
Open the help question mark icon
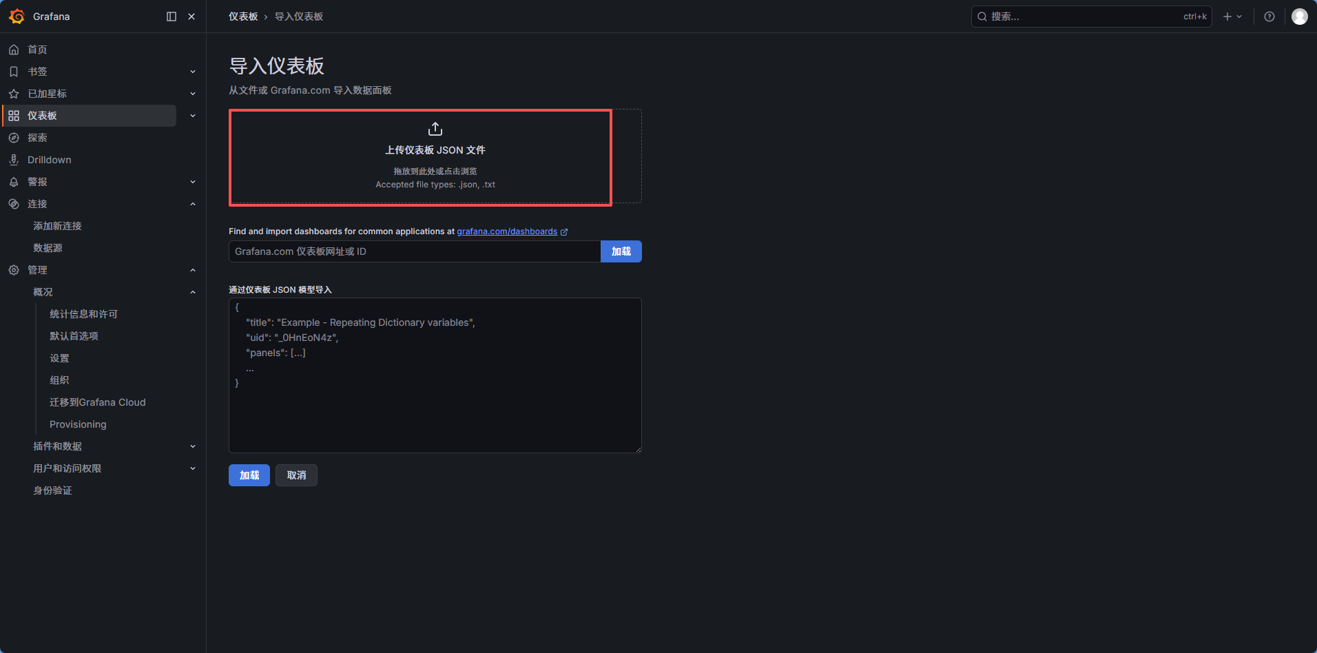(x=1269, y=17)
